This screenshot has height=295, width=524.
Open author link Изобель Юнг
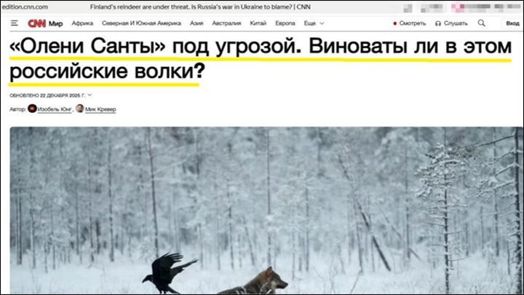(55, 109)
